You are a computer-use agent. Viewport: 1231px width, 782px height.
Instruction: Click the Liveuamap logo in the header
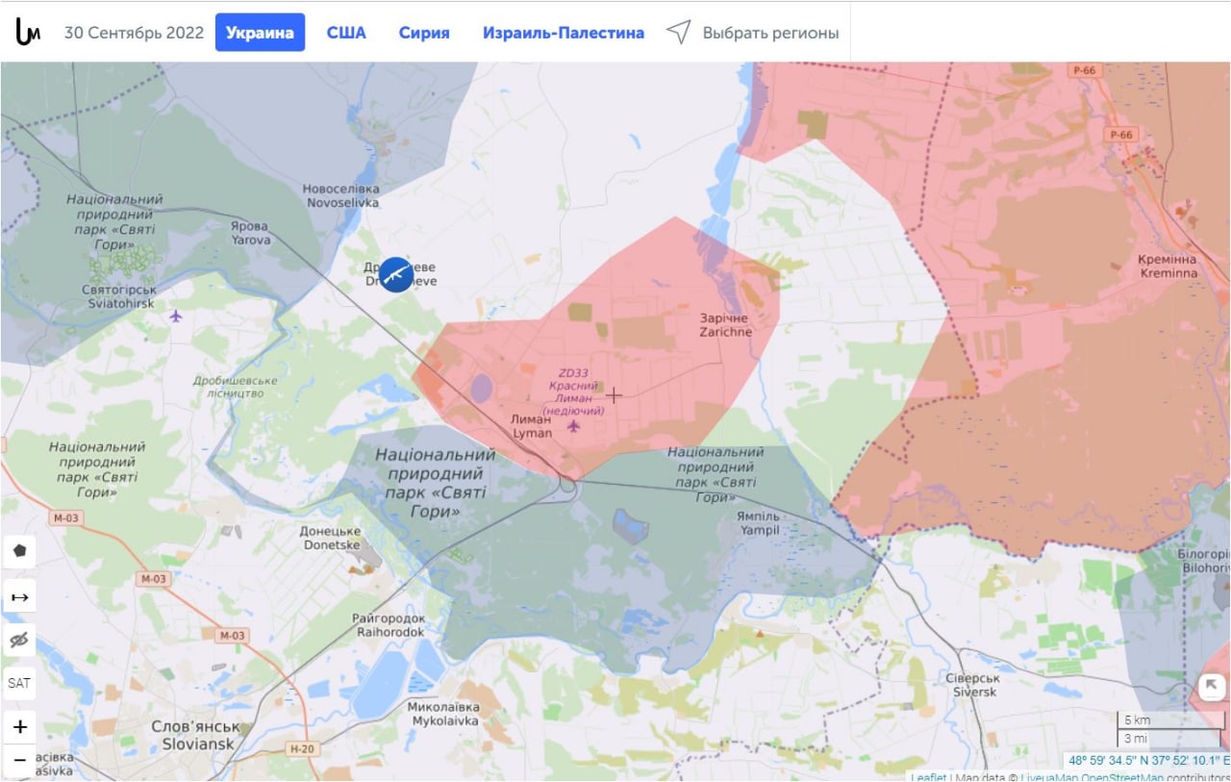[x=28, y=32]
